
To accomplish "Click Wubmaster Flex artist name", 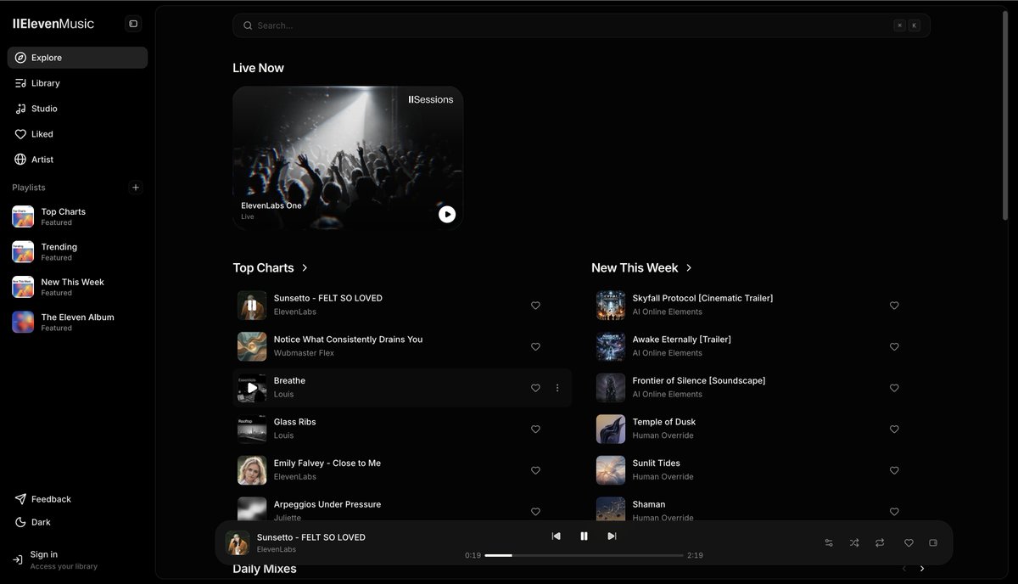I will tap(304, 353).
